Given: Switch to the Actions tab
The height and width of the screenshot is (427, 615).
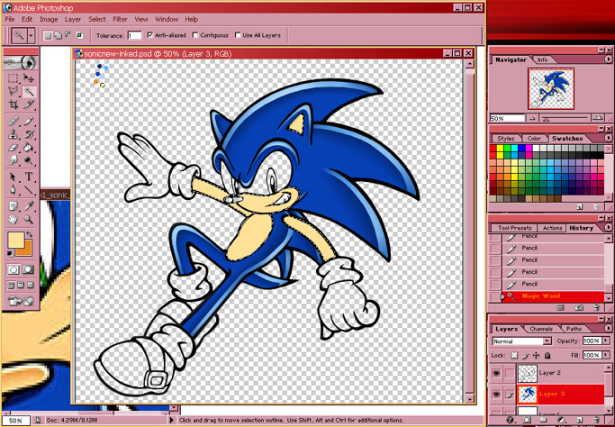Looking at the screenshot, I should pos(552,228).
